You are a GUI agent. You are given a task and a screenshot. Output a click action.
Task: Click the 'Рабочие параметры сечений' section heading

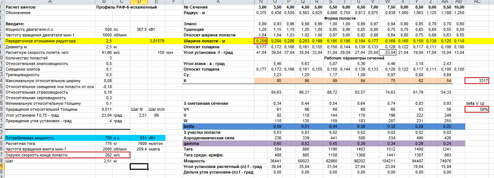point(354,58)
